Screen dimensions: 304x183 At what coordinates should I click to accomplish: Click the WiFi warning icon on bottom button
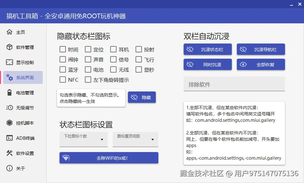coord(66,158)
